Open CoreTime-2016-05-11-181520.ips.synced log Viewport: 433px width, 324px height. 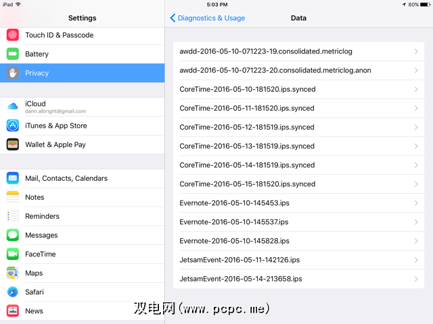[x=299, y=108]
